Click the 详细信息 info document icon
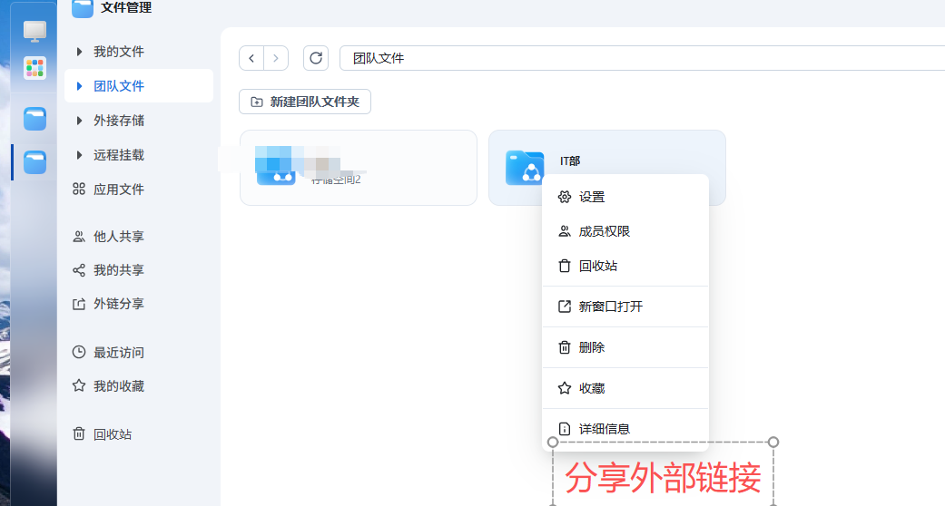Image resolution: width=945 pixels, height=506 pixels. click(x=564, y=429)
